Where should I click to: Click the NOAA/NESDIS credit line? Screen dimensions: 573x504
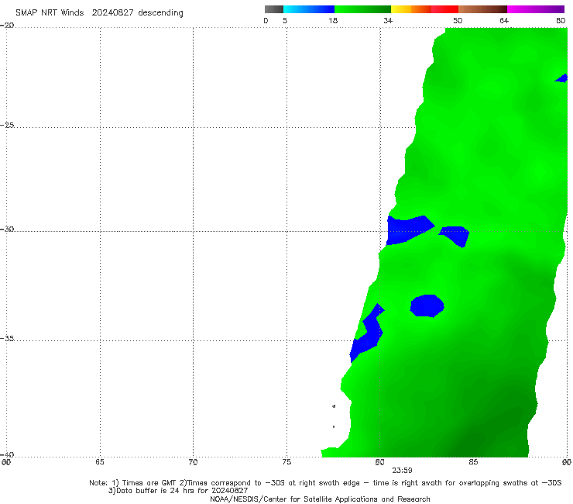click(x=320, y=499)
